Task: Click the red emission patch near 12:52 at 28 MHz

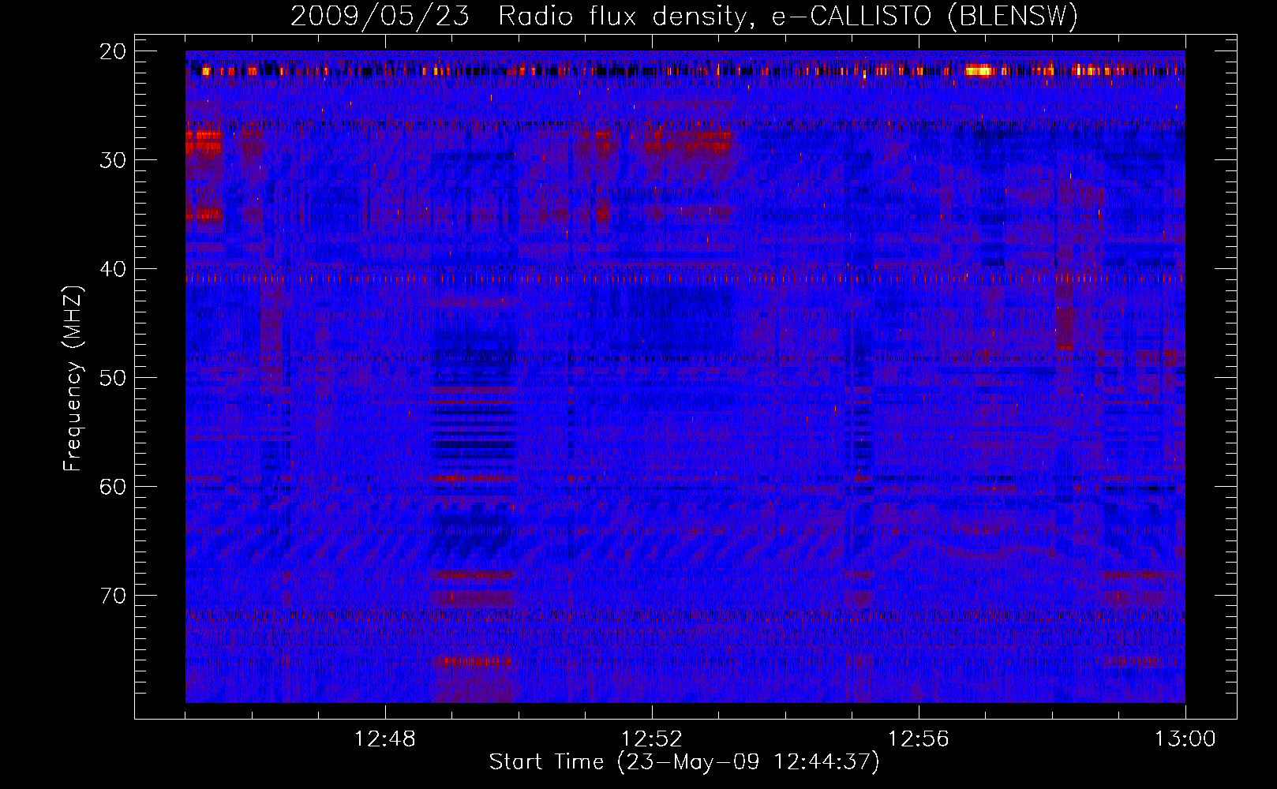Action: [688, 142]
